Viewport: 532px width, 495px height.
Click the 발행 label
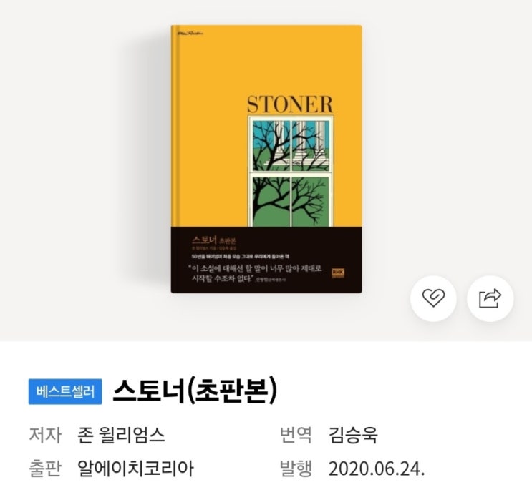tap(296, 469)
